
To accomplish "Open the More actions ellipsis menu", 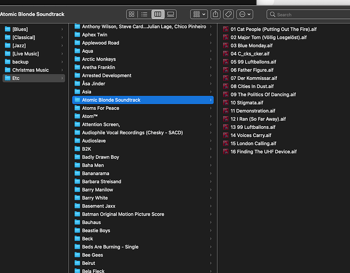I will point(245,14).
